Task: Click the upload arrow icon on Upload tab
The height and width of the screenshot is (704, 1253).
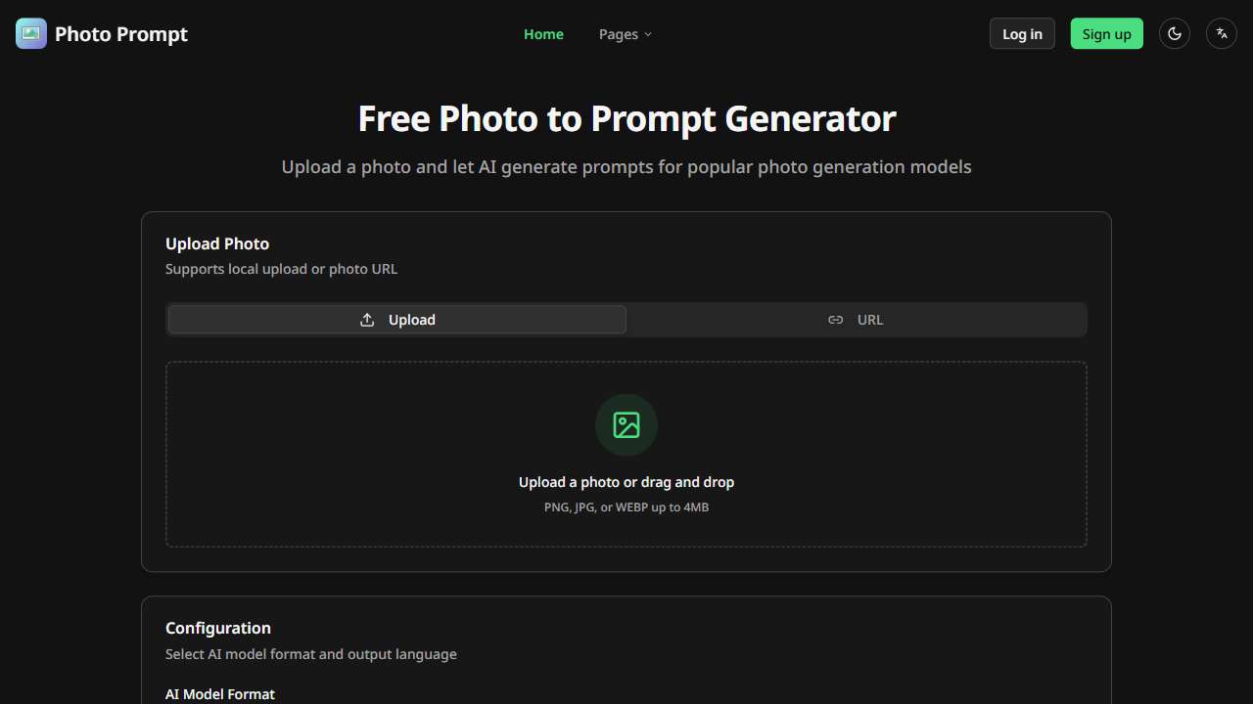Action: point(366,319)
